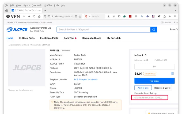The width and height of the screenshot is (182, 114).
Task: Open the price calculator icon beside $8.97
Action: [172, 74]
